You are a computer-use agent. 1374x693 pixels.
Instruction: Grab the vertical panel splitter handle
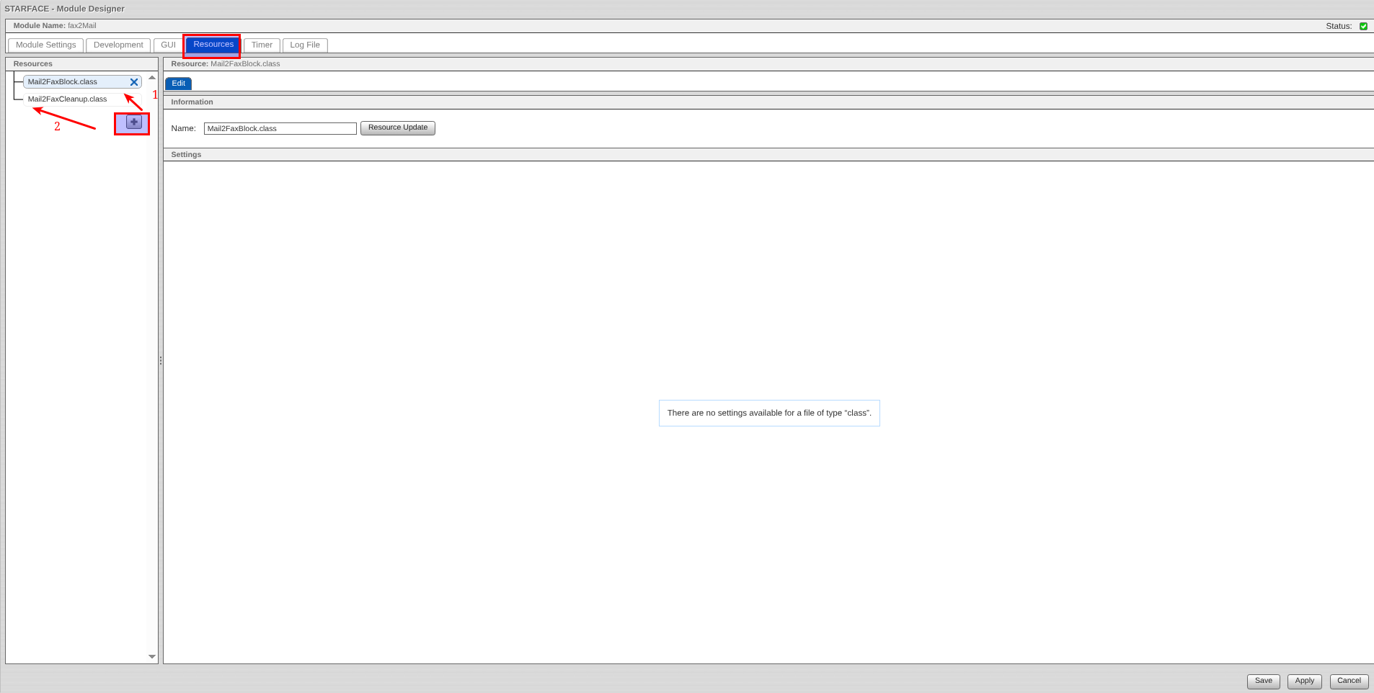(x=161, y=360)
